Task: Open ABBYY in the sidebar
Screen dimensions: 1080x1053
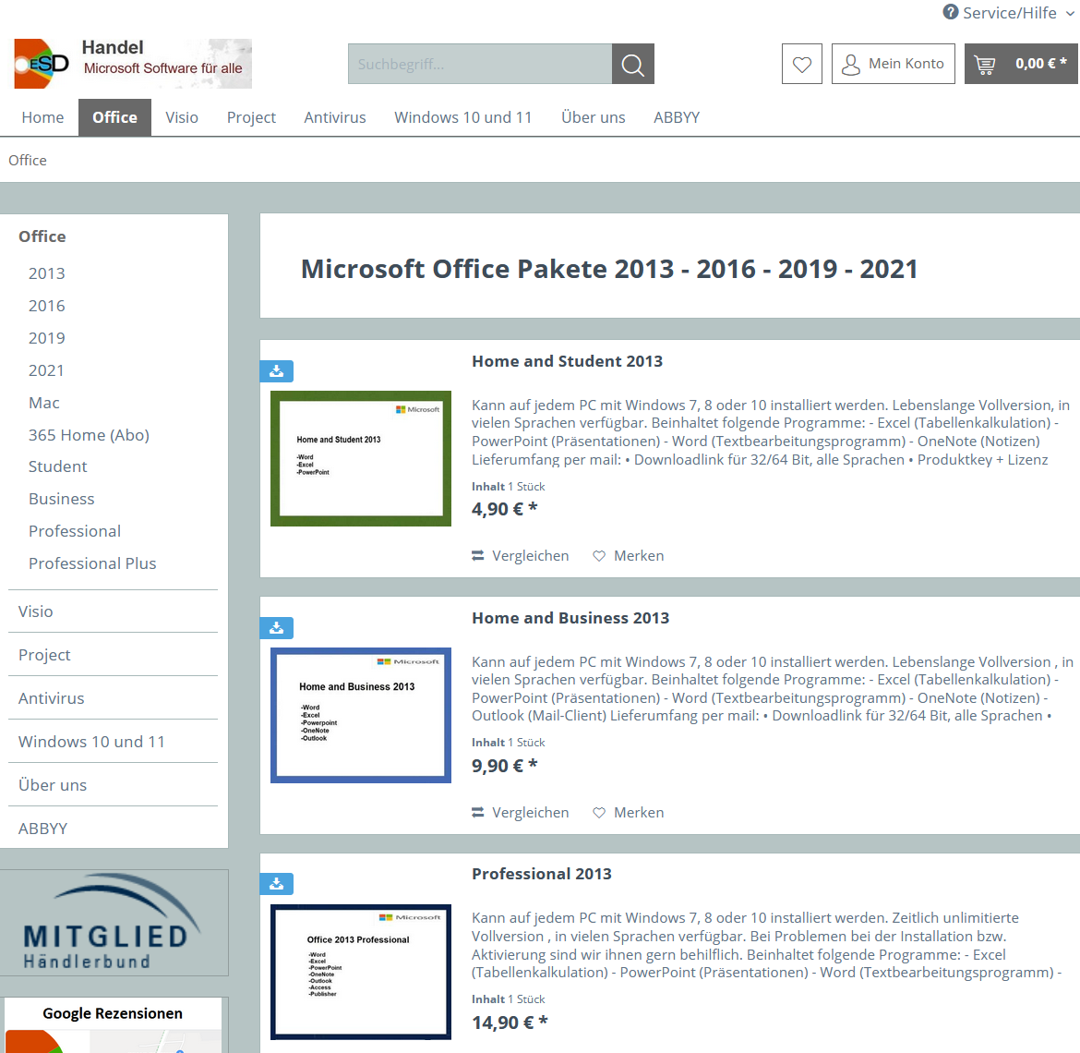Action: (x=42, y=829)
